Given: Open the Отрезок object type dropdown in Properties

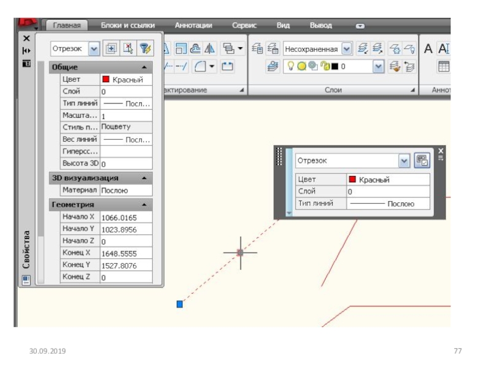Looking at the screenshot, I should coord(94,48).
